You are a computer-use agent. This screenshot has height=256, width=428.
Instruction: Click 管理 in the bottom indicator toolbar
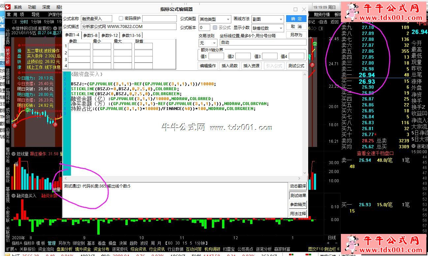pos(51,243)
